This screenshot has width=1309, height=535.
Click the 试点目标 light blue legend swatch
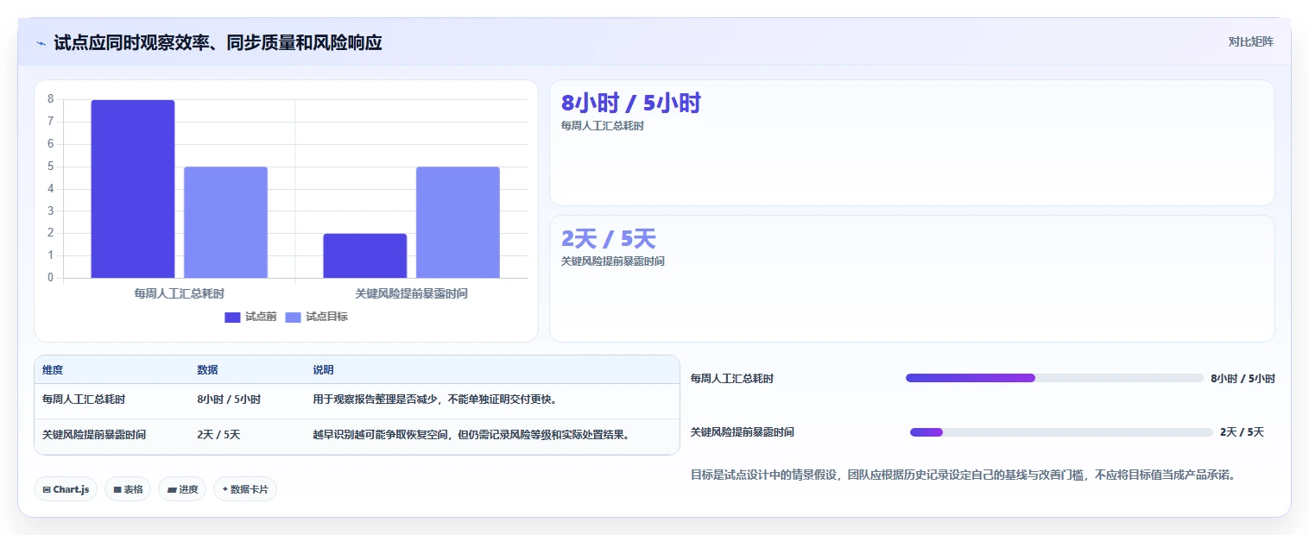pyautogui.click(x=293, y=317)
